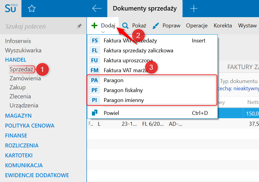This screenshot has width=259, height=182.
Task: Switch to Dokumenty sprzedaży tab
Action: pyautogui.click(x=145, y=8)
